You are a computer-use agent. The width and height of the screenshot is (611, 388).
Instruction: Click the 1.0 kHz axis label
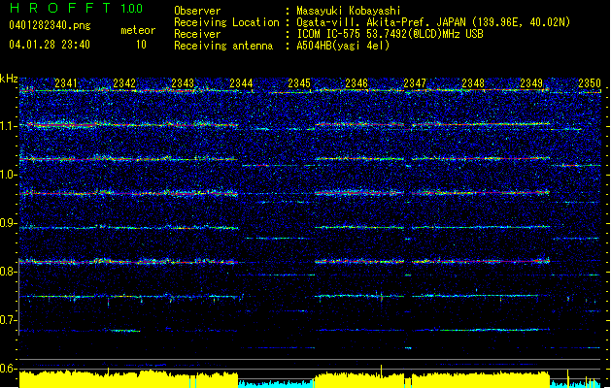(9, 176)
